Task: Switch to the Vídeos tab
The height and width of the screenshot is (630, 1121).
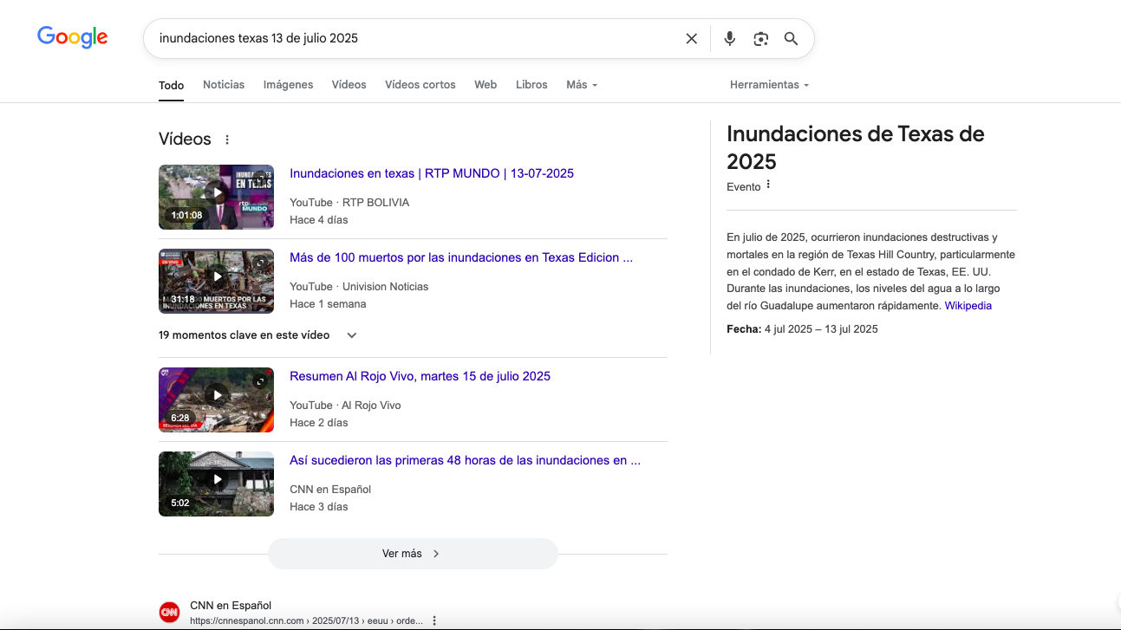Action: [x=349, y=85]
